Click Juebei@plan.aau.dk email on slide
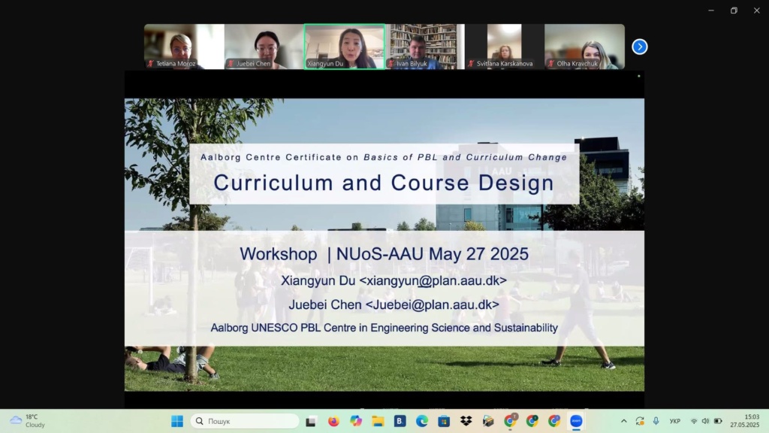769x433 pixels. tap(433, 305)
